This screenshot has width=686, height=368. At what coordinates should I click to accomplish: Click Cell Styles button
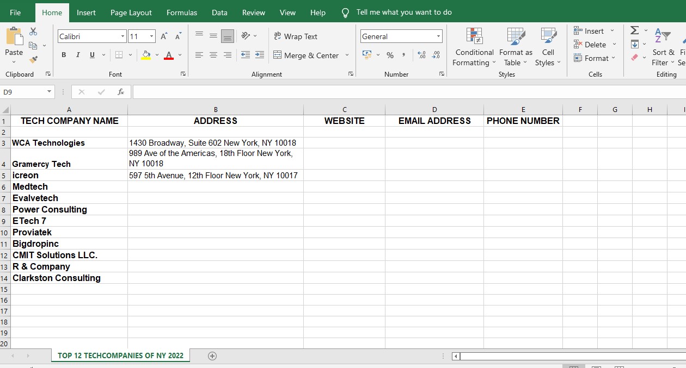click(548, 47)
